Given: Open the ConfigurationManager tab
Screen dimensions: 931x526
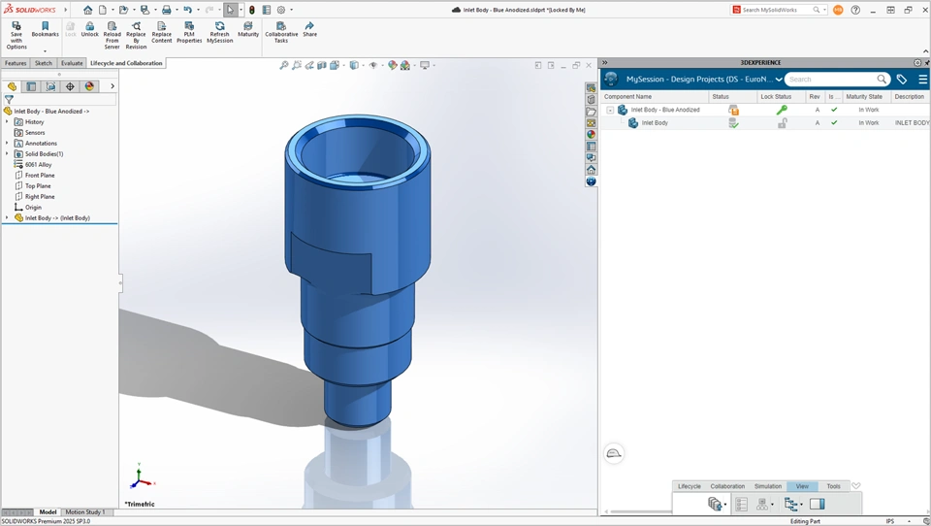Looking at the screenshot, I should point(50,86).
